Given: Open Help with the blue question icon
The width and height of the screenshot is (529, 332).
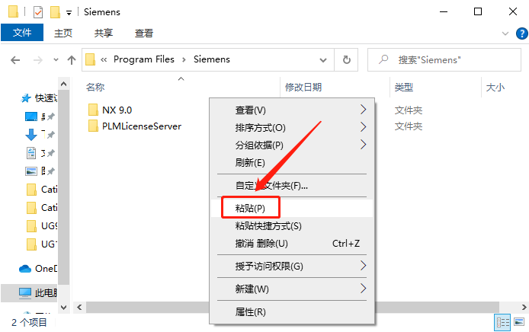Looking at the screenshot, I should [x=521, y=34].
